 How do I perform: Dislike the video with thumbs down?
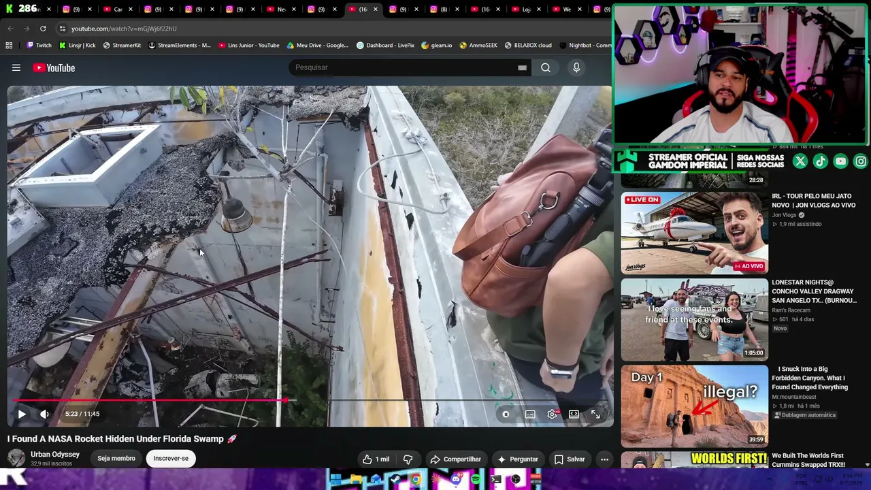(x=408, y=459)
